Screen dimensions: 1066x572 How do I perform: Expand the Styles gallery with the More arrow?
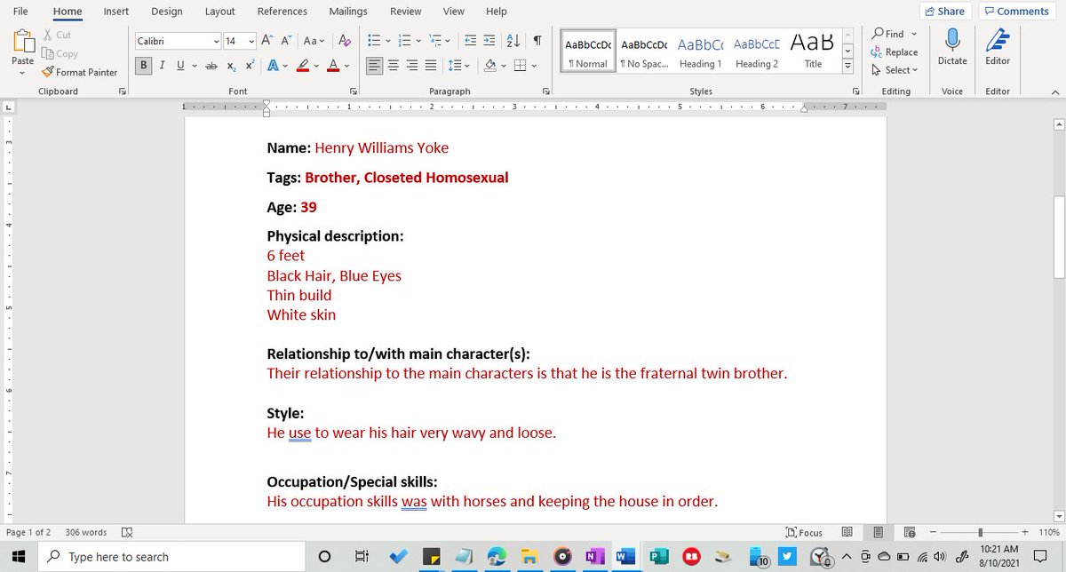(847, 67)
